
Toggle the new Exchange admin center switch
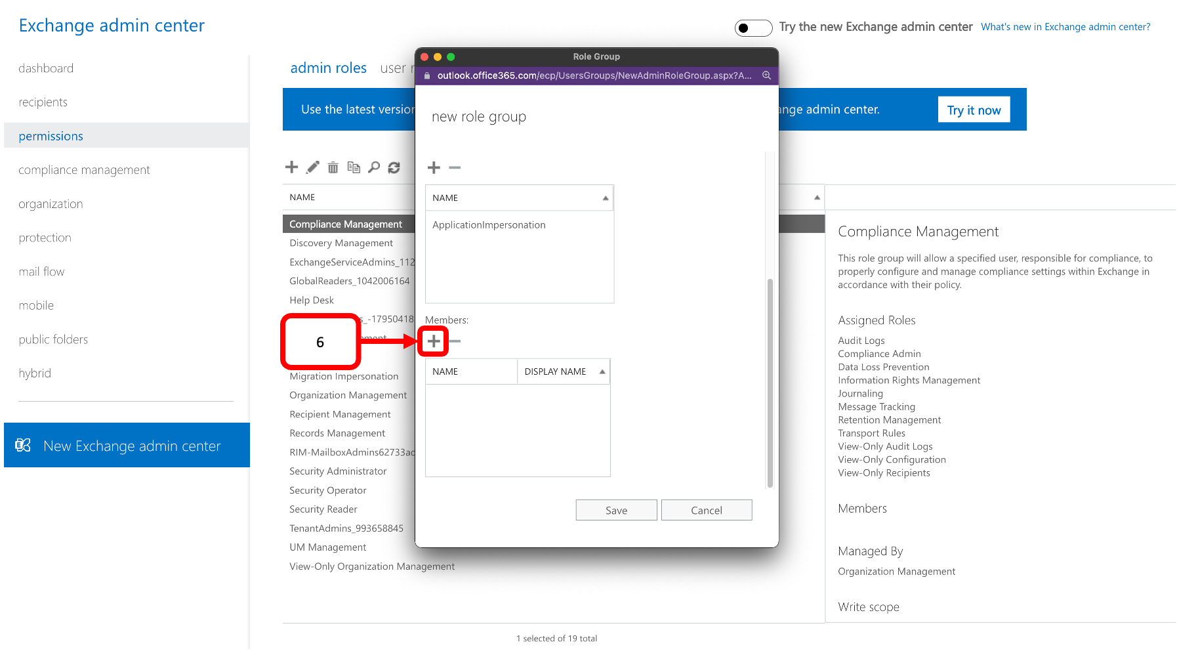point(753,28)
